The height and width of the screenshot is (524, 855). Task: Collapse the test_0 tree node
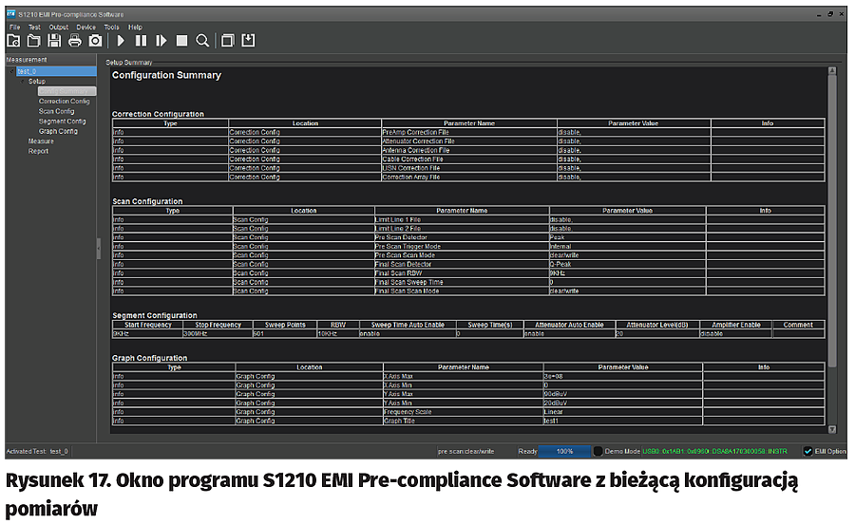(11, 71)
